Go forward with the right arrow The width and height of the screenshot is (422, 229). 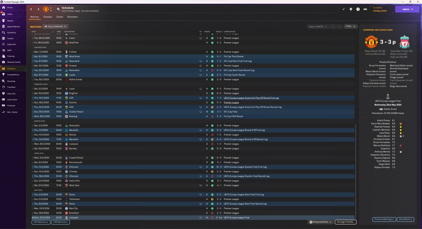coord(38,9)
